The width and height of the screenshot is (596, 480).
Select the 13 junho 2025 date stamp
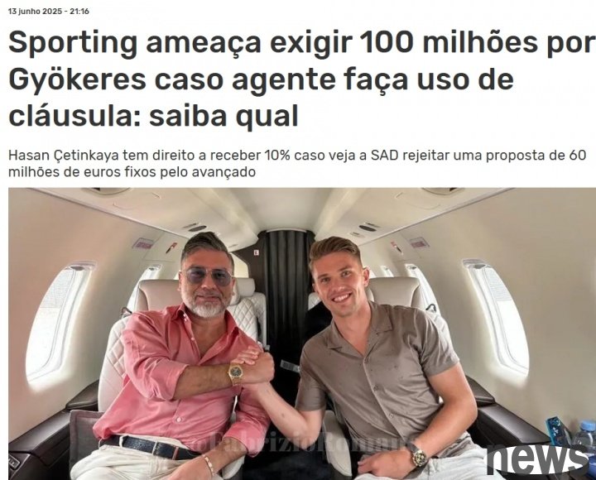click(x=35, y=12)
